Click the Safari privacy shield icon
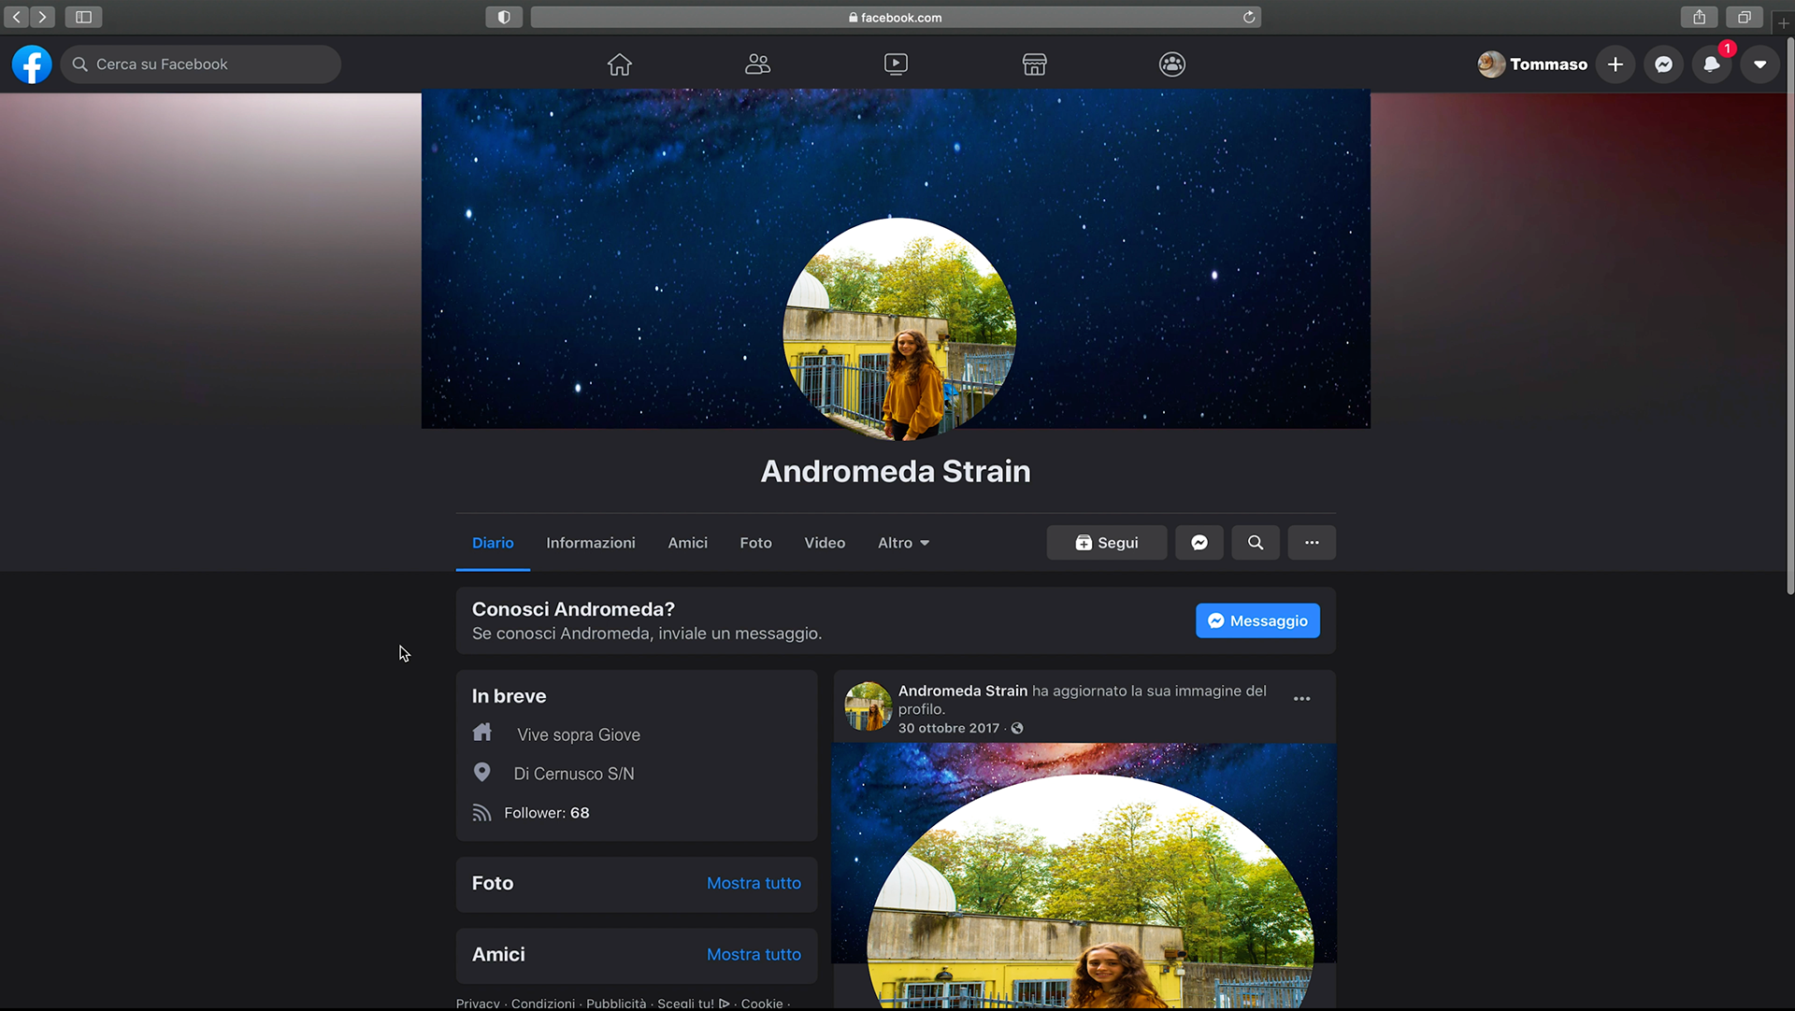This screenshot has width=1795, height=1011. 504,17
